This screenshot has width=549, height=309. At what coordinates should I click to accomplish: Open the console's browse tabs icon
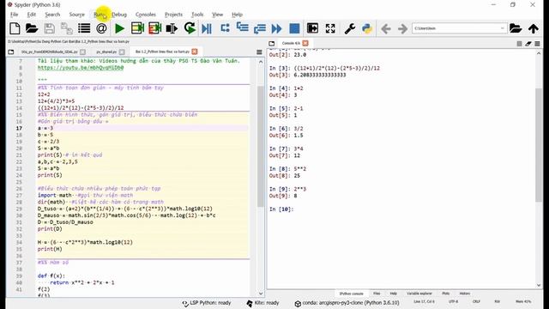coord(272,43)
